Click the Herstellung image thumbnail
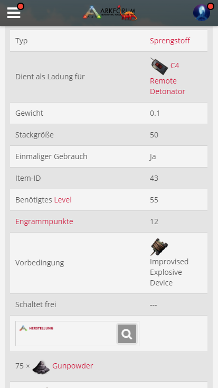 77,334
